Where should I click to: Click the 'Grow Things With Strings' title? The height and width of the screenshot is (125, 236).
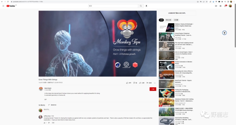pos(48,79)
